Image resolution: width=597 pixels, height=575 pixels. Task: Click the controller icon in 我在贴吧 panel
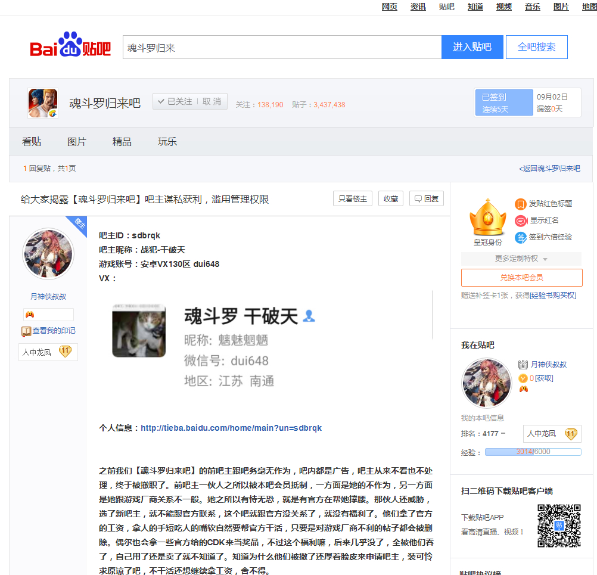[524, 389]
